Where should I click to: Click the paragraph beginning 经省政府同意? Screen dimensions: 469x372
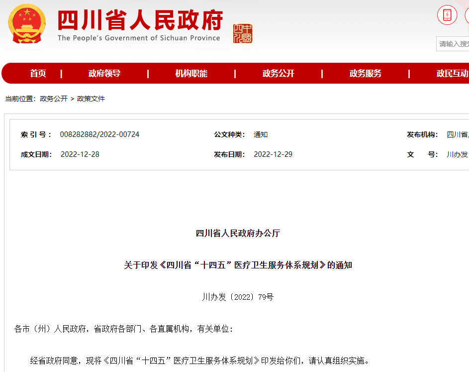[199, 361]
